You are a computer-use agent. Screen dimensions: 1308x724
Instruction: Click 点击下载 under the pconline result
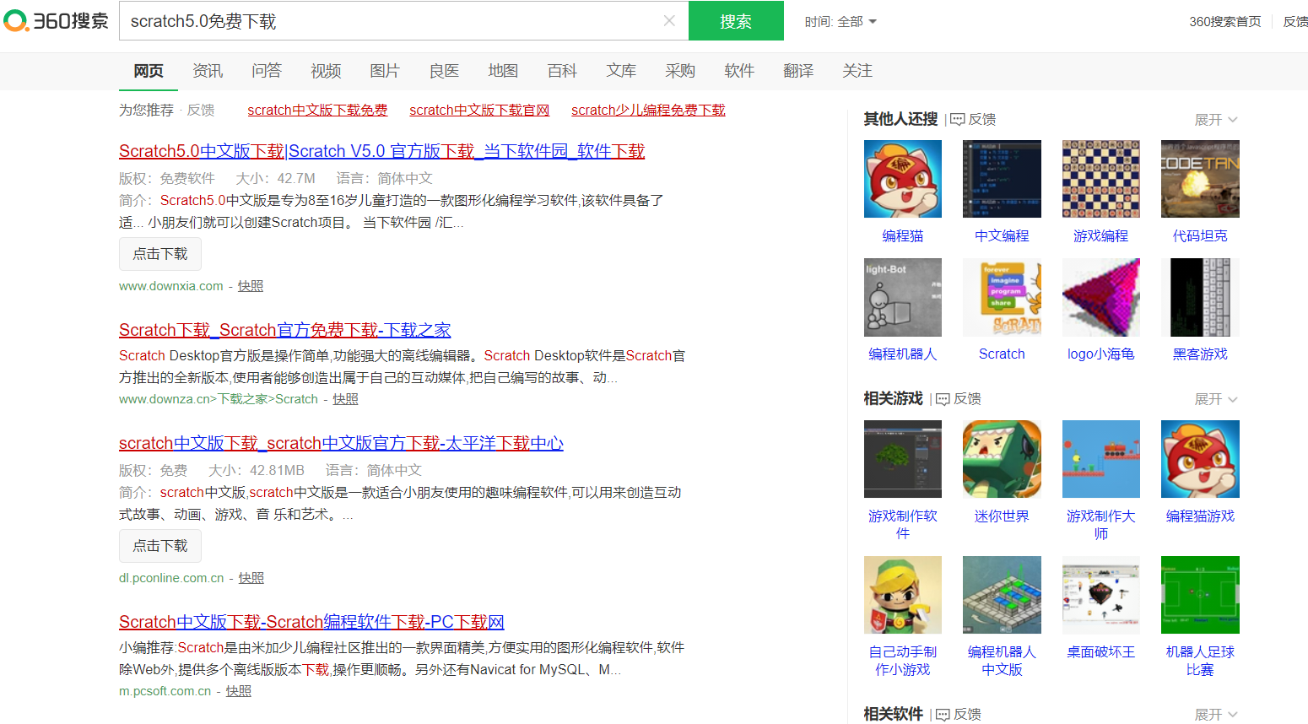160,546
